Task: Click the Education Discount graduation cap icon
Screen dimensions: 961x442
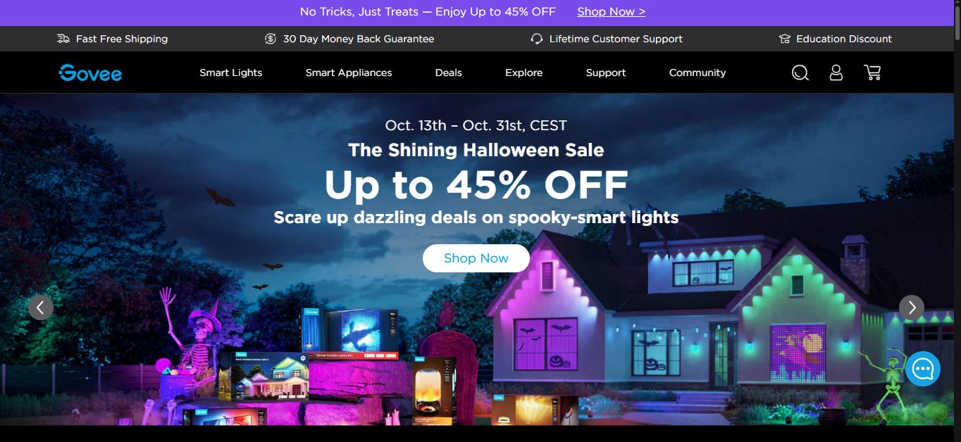Action: click(785, 39)
